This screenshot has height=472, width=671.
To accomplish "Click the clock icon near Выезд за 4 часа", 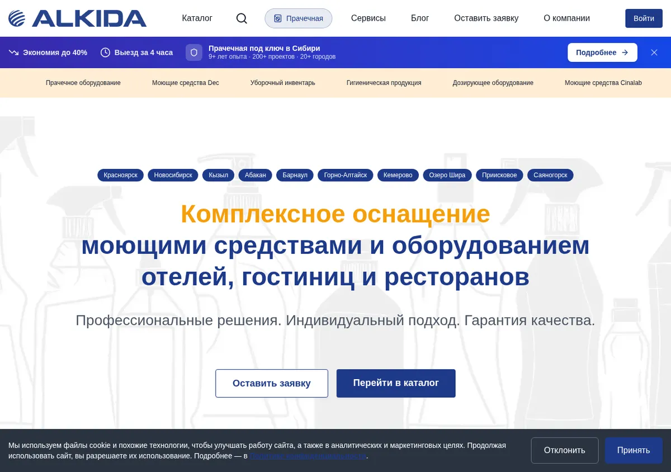I will click(x=105, y=53).
